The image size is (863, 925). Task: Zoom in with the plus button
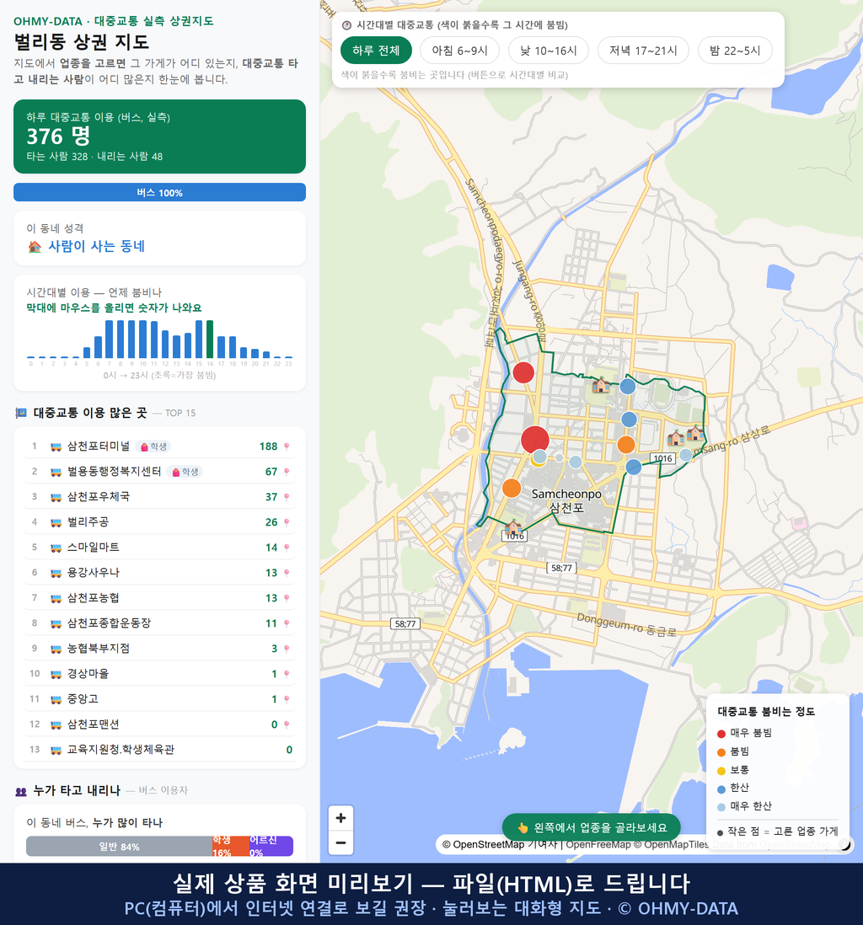[340, 818]
